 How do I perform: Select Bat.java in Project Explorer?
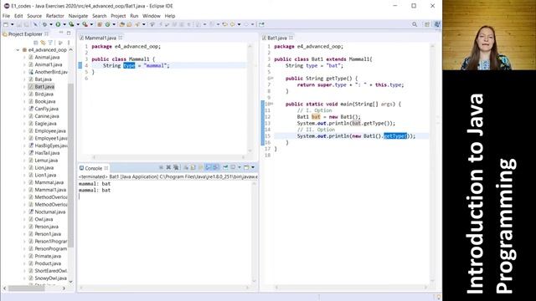(x=43, y=79)
